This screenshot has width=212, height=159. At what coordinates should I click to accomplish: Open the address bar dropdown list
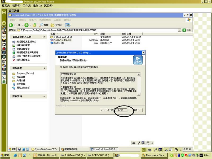pyautogui.click(x=179, y=30)
